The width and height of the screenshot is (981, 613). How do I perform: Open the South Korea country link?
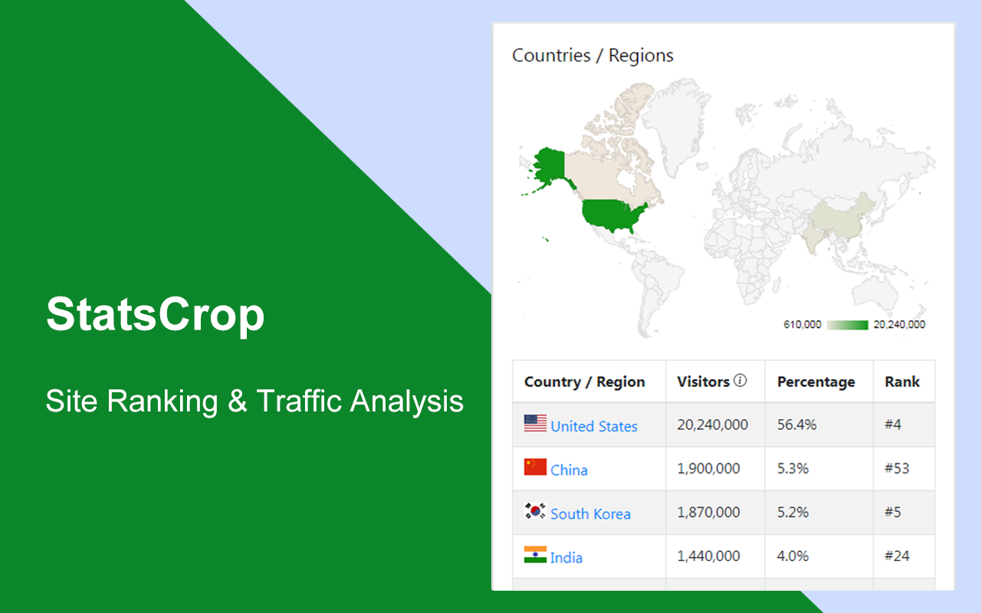(589, 513)
